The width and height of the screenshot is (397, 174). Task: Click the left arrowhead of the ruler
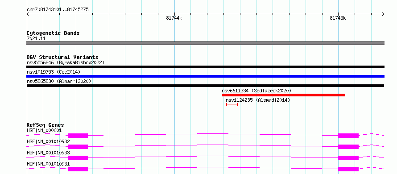(x=28, y=14)
